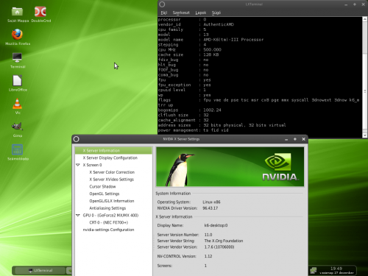
Task: Select the X Screen 0 entry
Action: click(x=92, y=165)
